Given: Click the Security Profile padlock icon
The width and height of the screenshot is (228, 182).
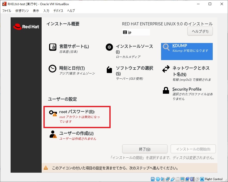Looking at the screenshot, I should coord(166,90).
